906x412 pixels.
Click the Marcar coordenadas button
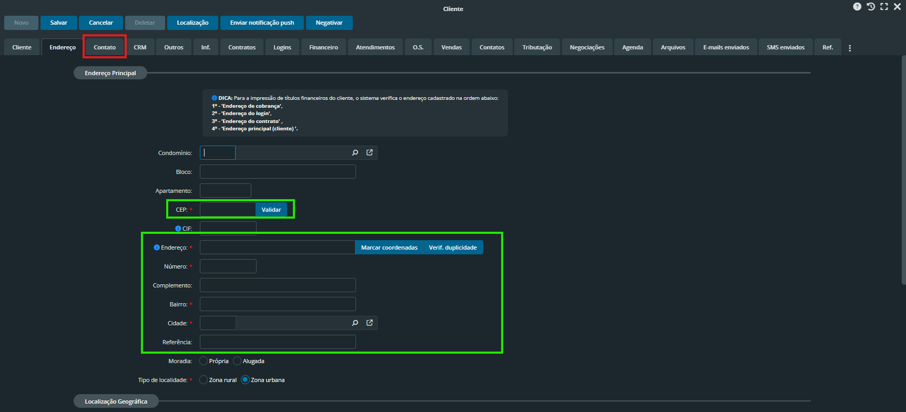pos(389,248)
